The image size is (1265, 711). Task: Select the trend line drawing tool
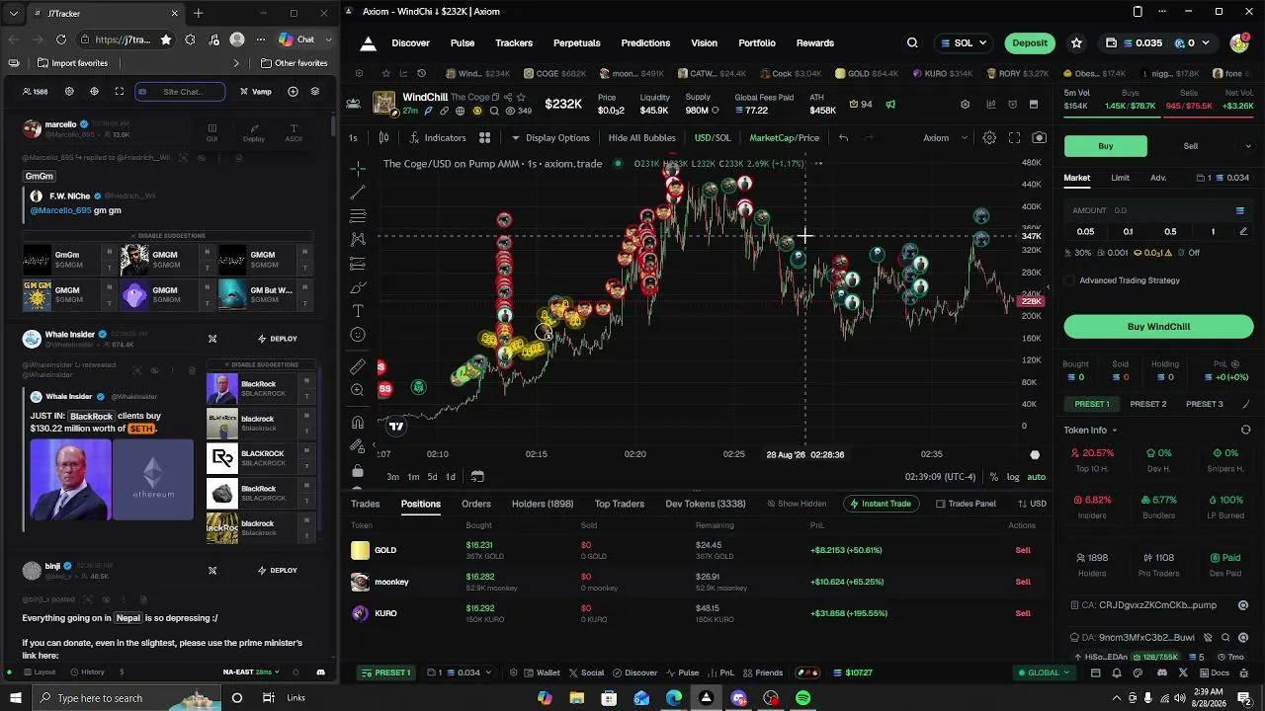coord(358,192)
